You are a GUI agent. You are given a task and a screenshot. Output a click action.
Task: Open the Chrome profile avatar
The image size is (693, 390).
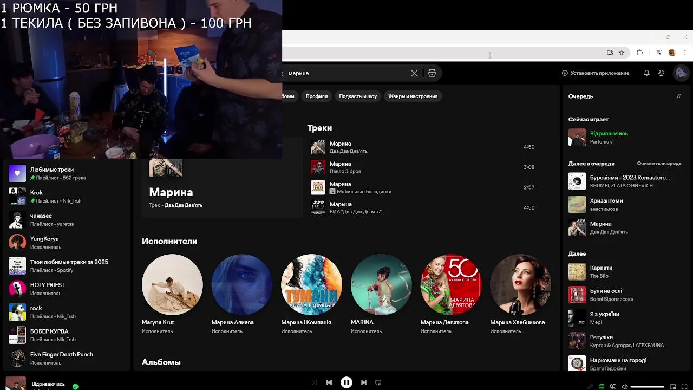click(x=672, y=53)
